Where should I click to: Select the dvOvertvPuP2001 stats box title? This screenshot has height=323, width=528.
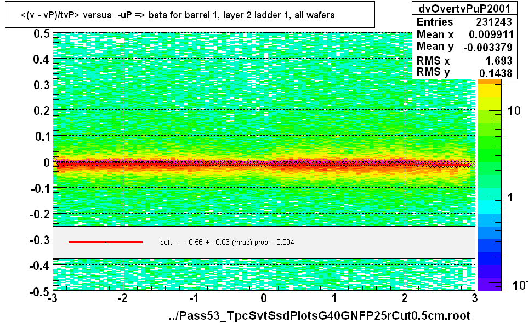point(464,8)
